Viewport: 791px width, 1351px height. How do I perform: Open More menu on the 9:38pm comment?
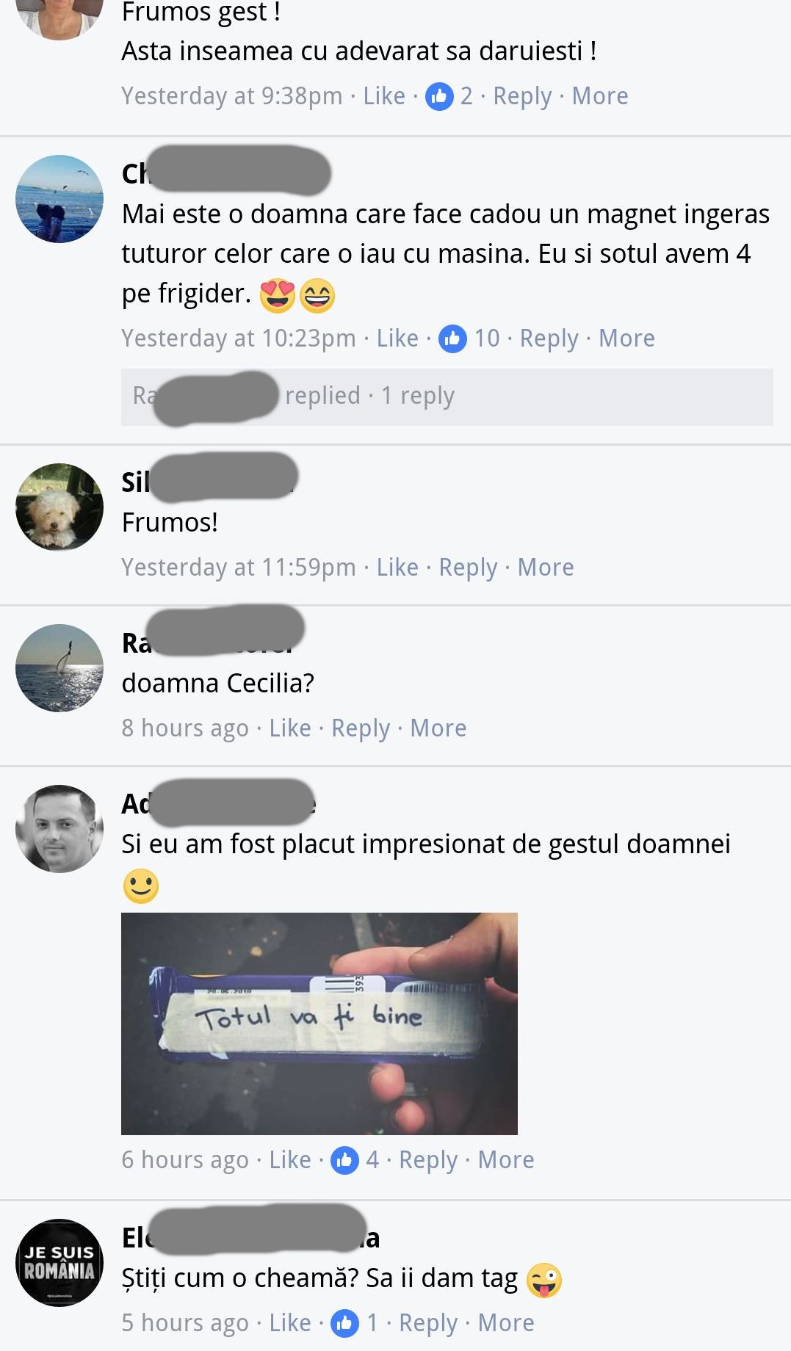[x=600, y=96]
